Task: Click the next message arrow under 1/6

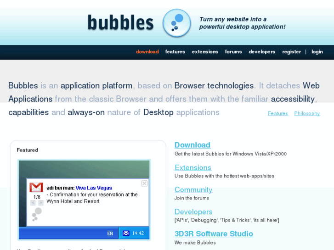Action: 41,203
